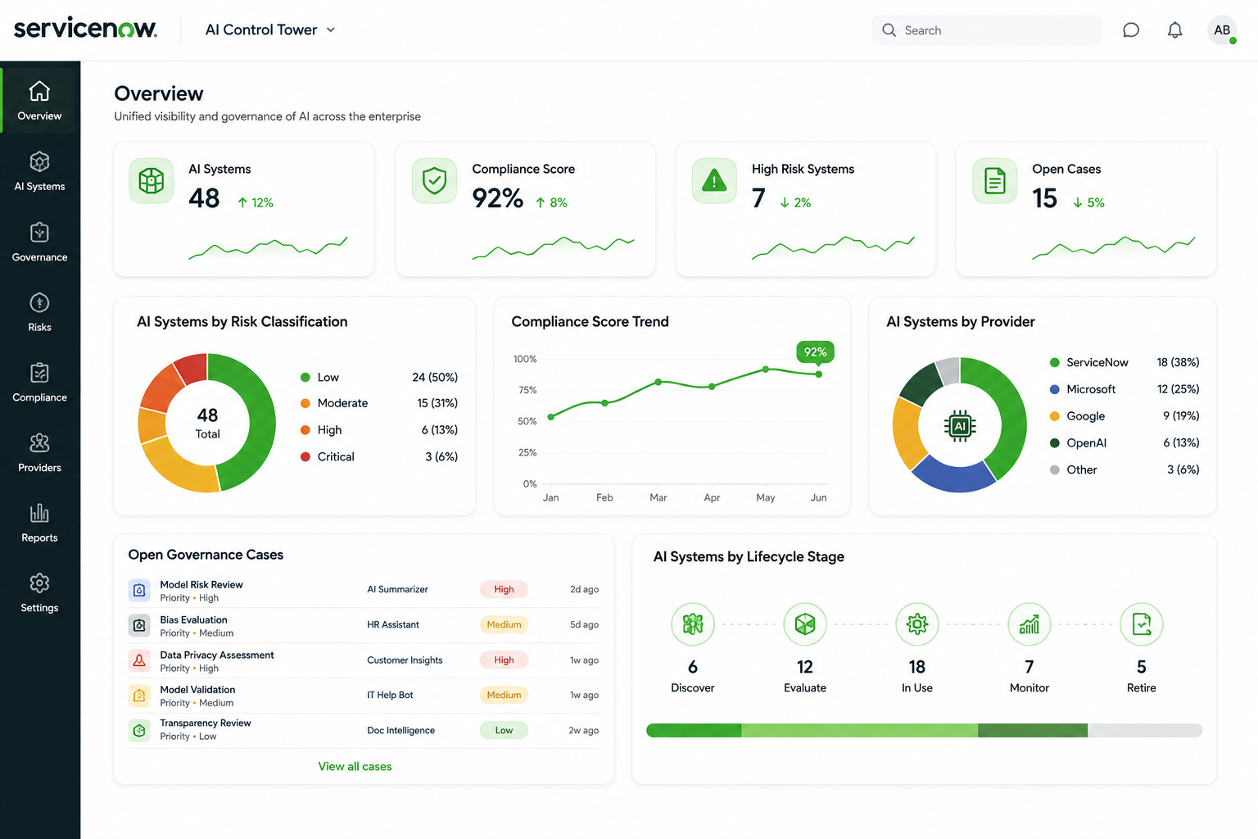Click Medium badge for HR Assistant
Viewport: 1258px width, 839px height.
[x=504, y=624]
